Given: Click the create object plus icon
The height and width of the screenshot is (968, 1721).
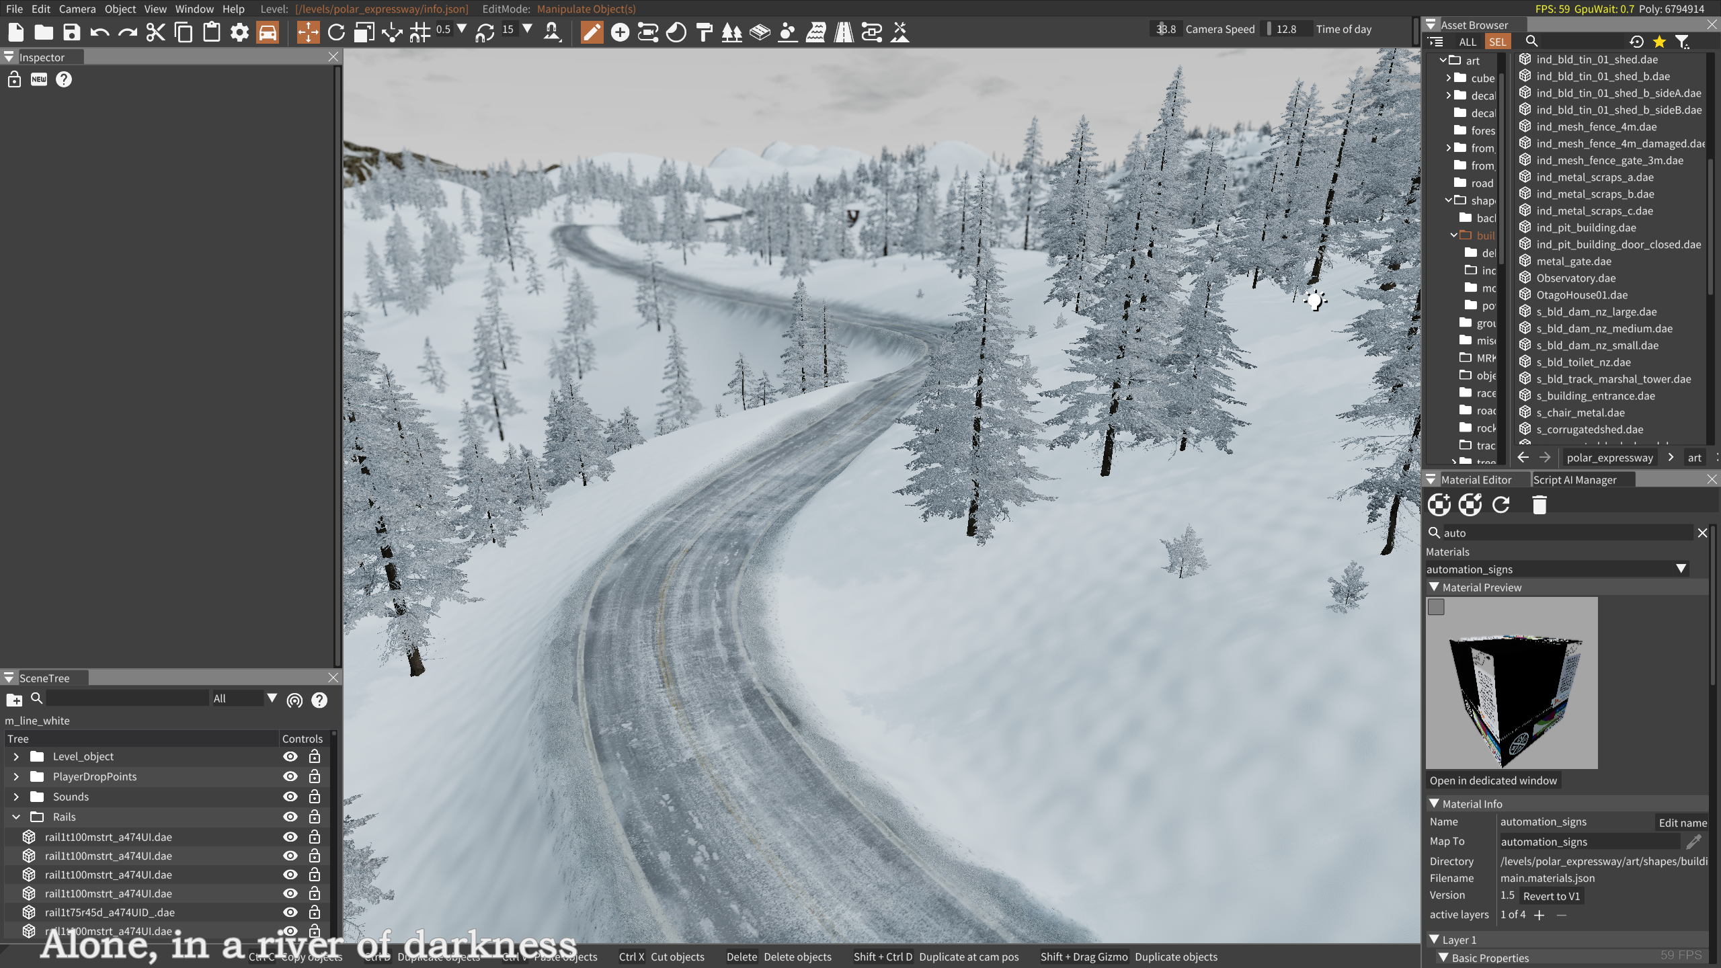Looking at the screenshot, I should tap(620, 32).
